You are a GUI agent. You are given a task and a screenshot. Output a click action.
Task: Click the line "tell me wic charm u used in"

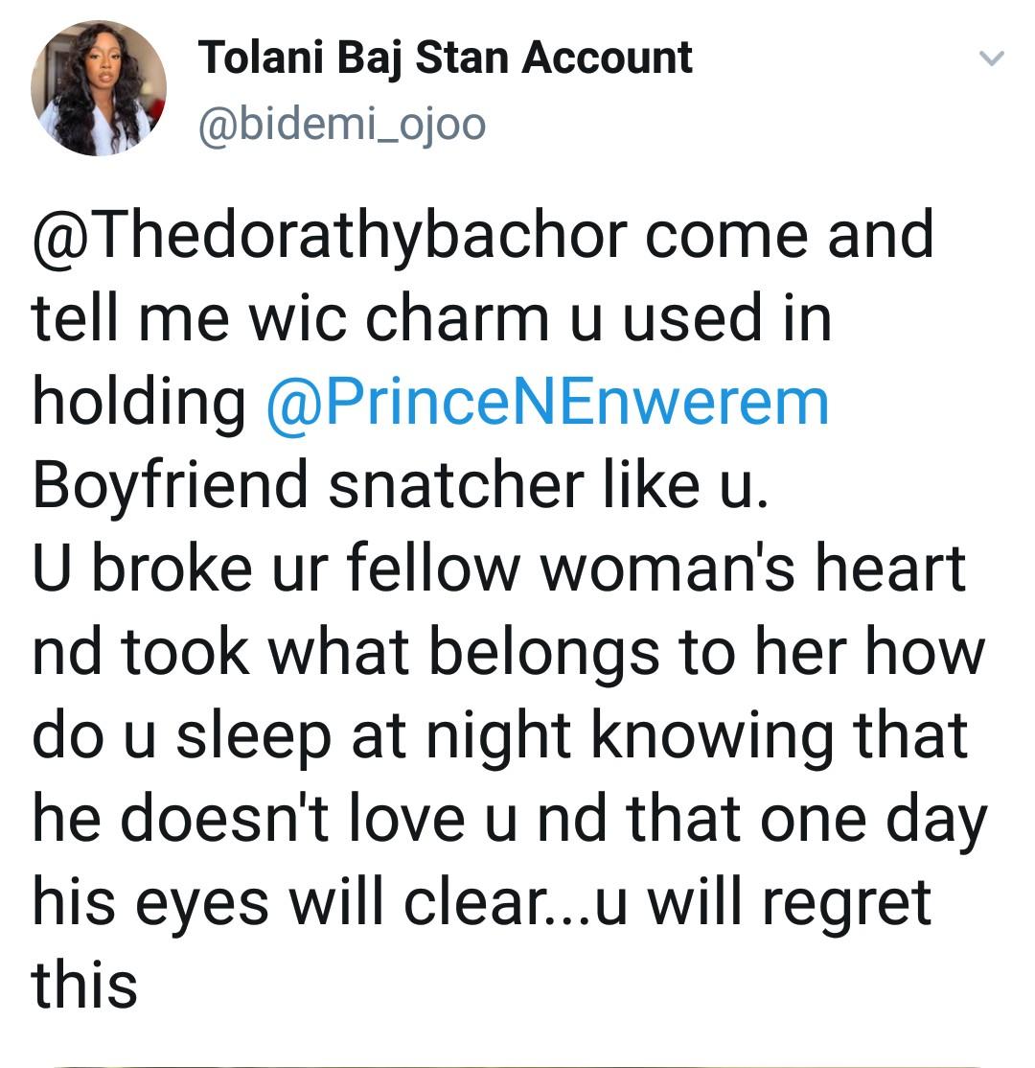click(431, 319)
